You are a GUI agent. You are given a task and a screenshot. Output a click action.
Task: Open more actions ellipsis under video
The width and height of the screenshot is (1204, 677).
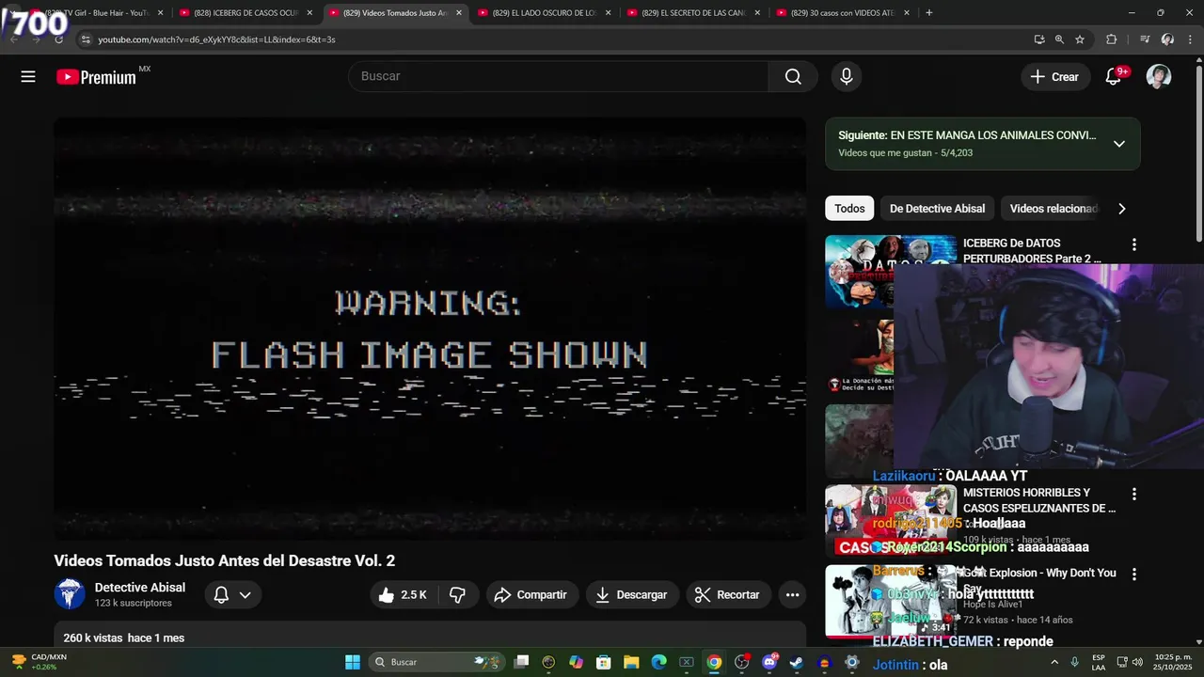[792, 594]
